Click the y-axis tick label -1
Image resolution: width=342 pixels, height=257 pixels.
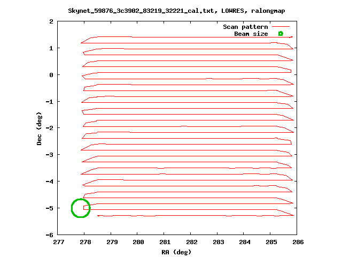click(50, 102)
